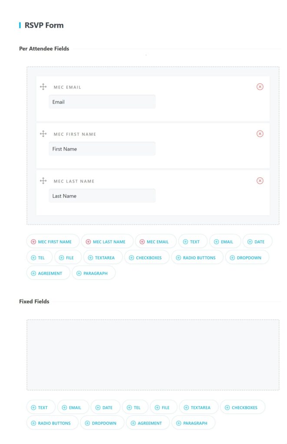Viewport: 287px width, 444px height.
Task: Add MEC Email per-attendee field
Action: tap(155, 242)
